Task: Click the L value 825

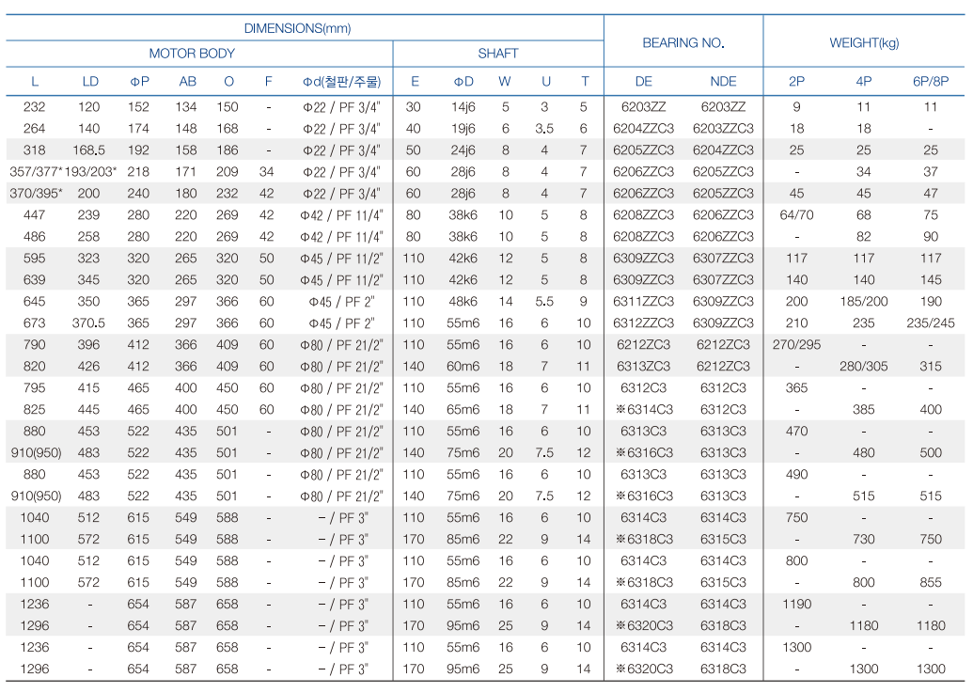Action: tap(34, 409)
